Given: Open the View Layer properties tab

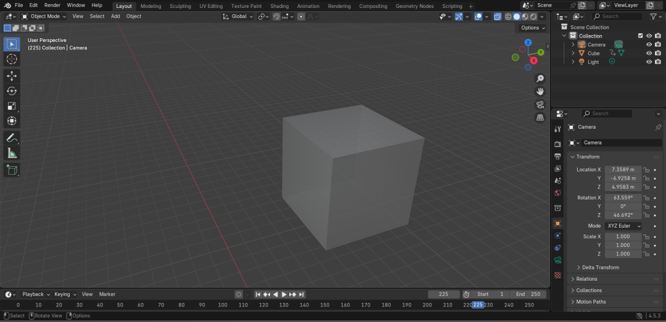Looking at the screenshot, I should [557, 169].
